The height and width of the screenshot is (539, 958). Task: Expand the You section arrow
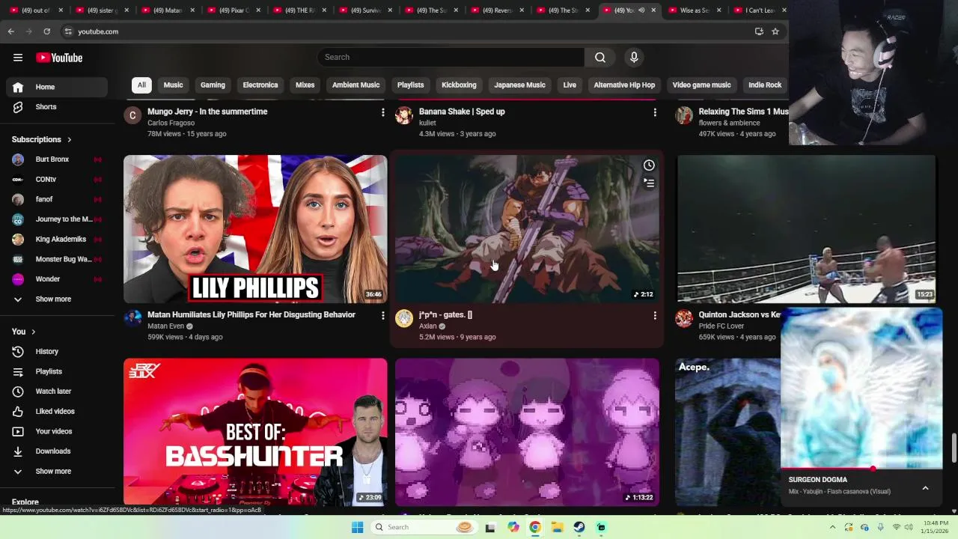pyautogui.click(x=33, y=332)
